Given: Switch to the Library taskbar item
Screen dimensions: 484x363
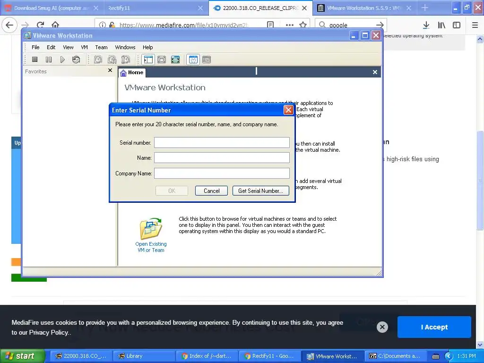Looking at the screenshot, I should coord(144,356).
